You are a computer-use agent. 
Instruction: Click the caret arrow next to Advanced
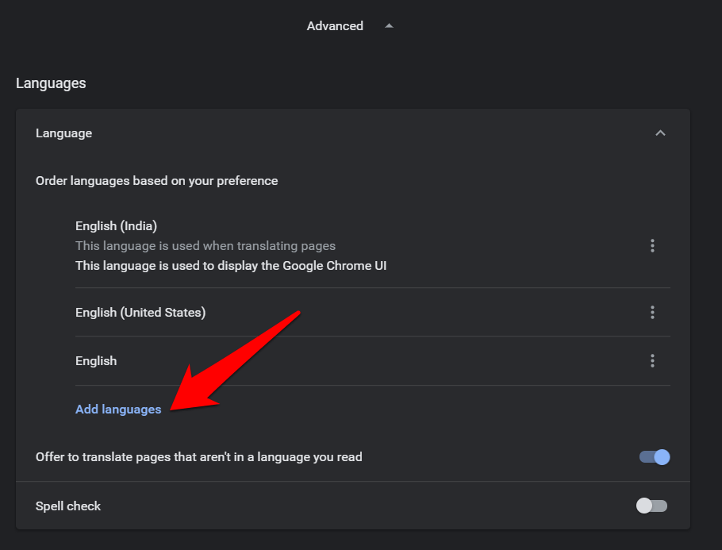(389, 26)
